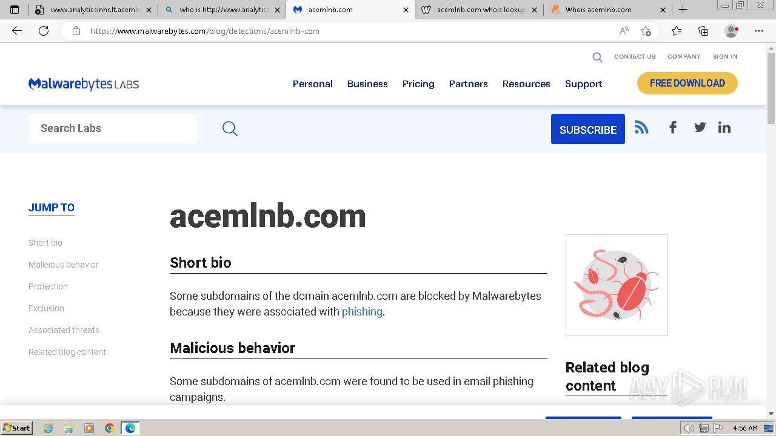Open the SIGN IN link
776x436 pixels.
(x=725, y=57)
